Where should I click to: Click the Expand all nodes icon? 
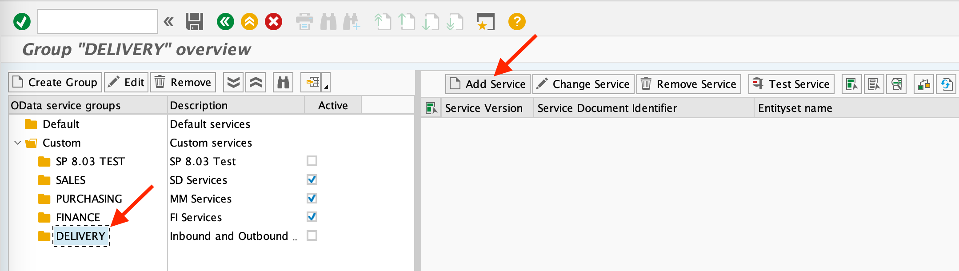pos(233,83)
